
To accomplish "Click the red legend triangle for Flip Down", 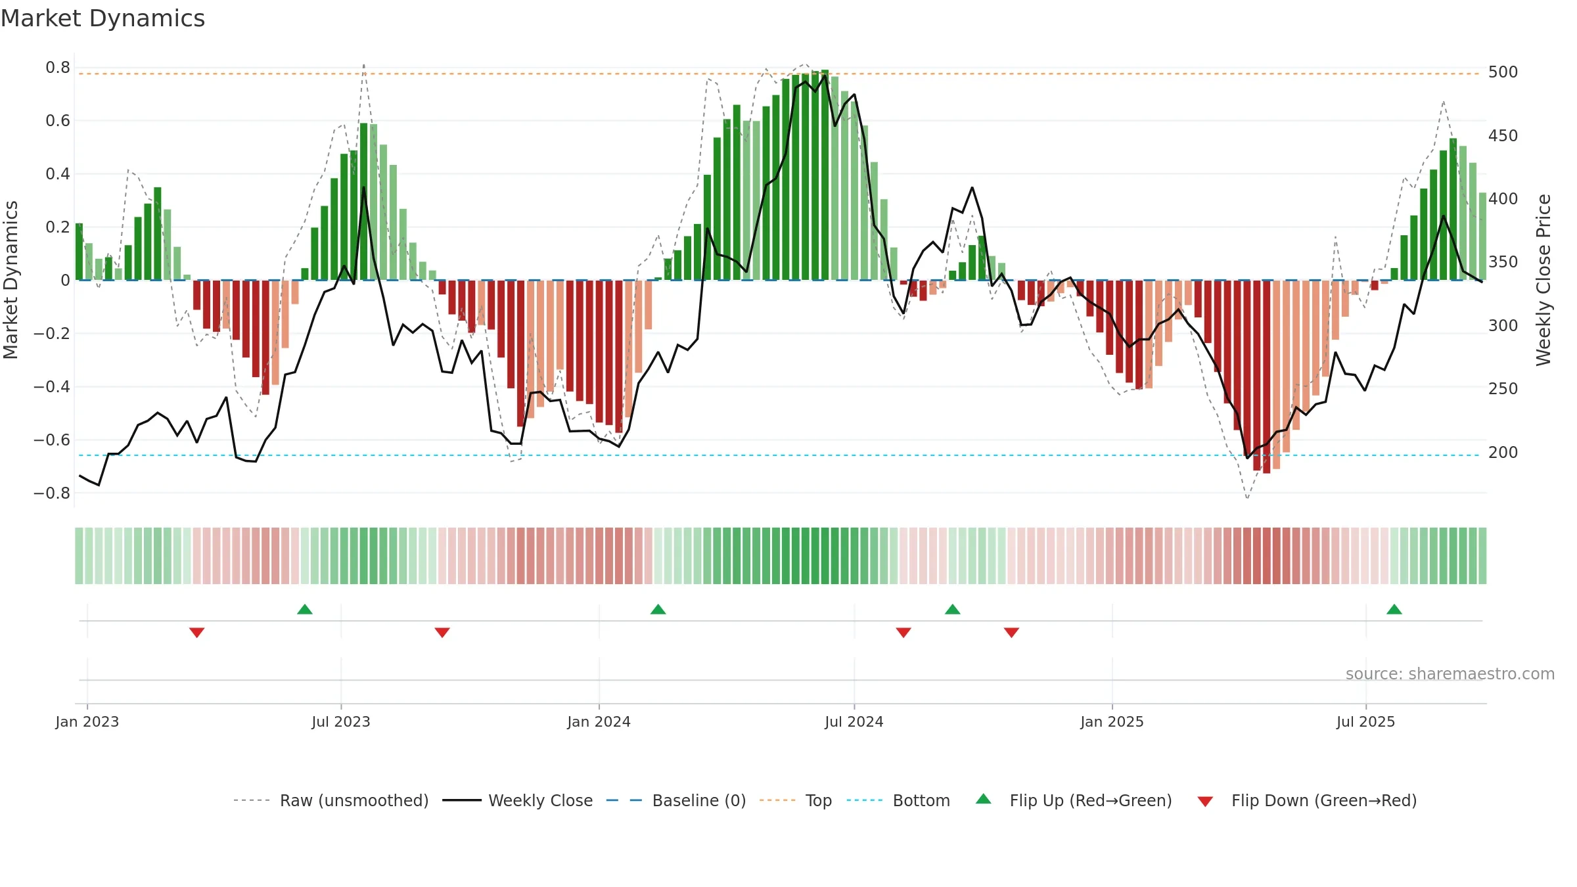I will click(x=1205, y=802).
